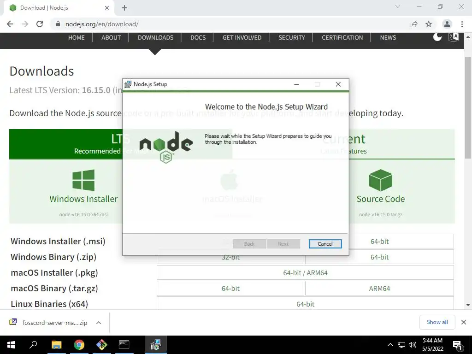The width and height of the screenshot is (472, 354).
Task: Close the downloads bar
Action: tap(464, 322)
